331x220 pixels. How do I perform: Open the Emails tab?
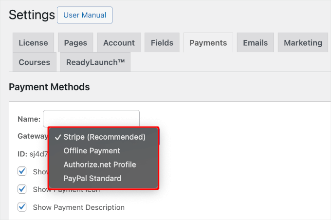[256, 43]
